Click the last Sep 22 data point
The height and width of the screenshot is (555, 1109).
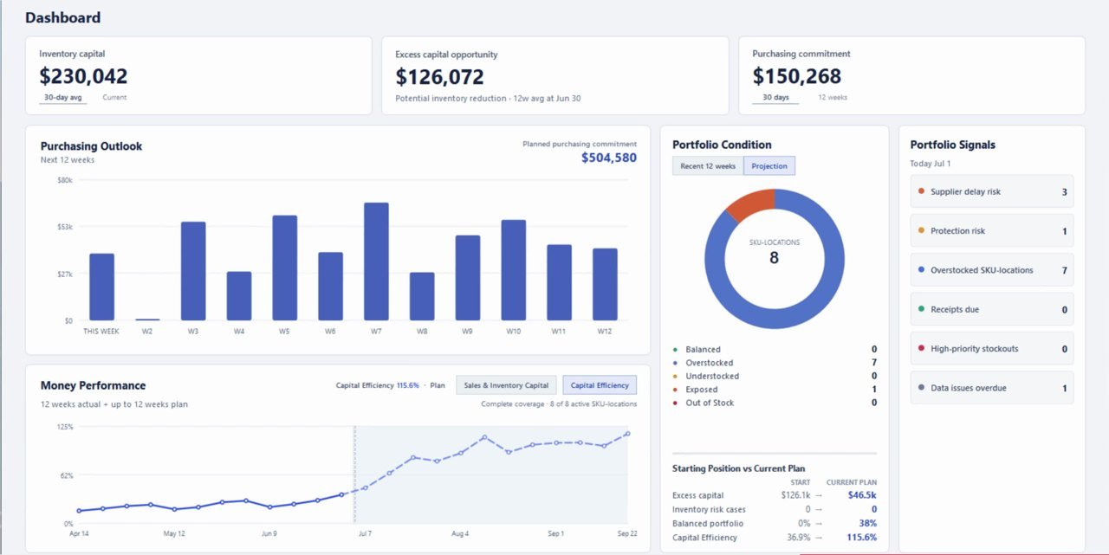click(x=627, y=434)
